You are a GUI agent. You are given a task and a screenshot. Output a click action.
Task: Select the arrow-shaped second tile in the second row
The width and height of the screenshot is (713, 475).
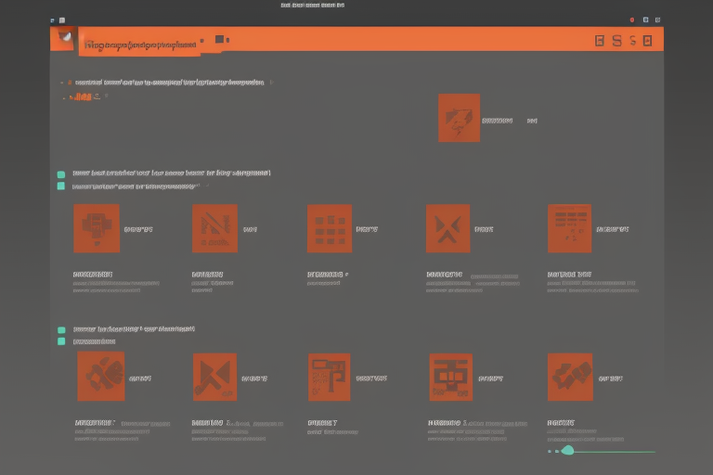(x=214, y=377)
